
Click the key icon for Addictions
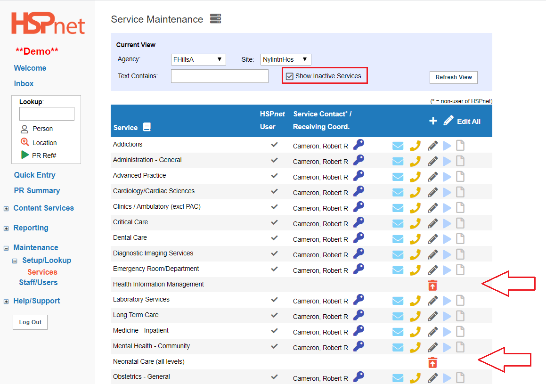(359, 145)
